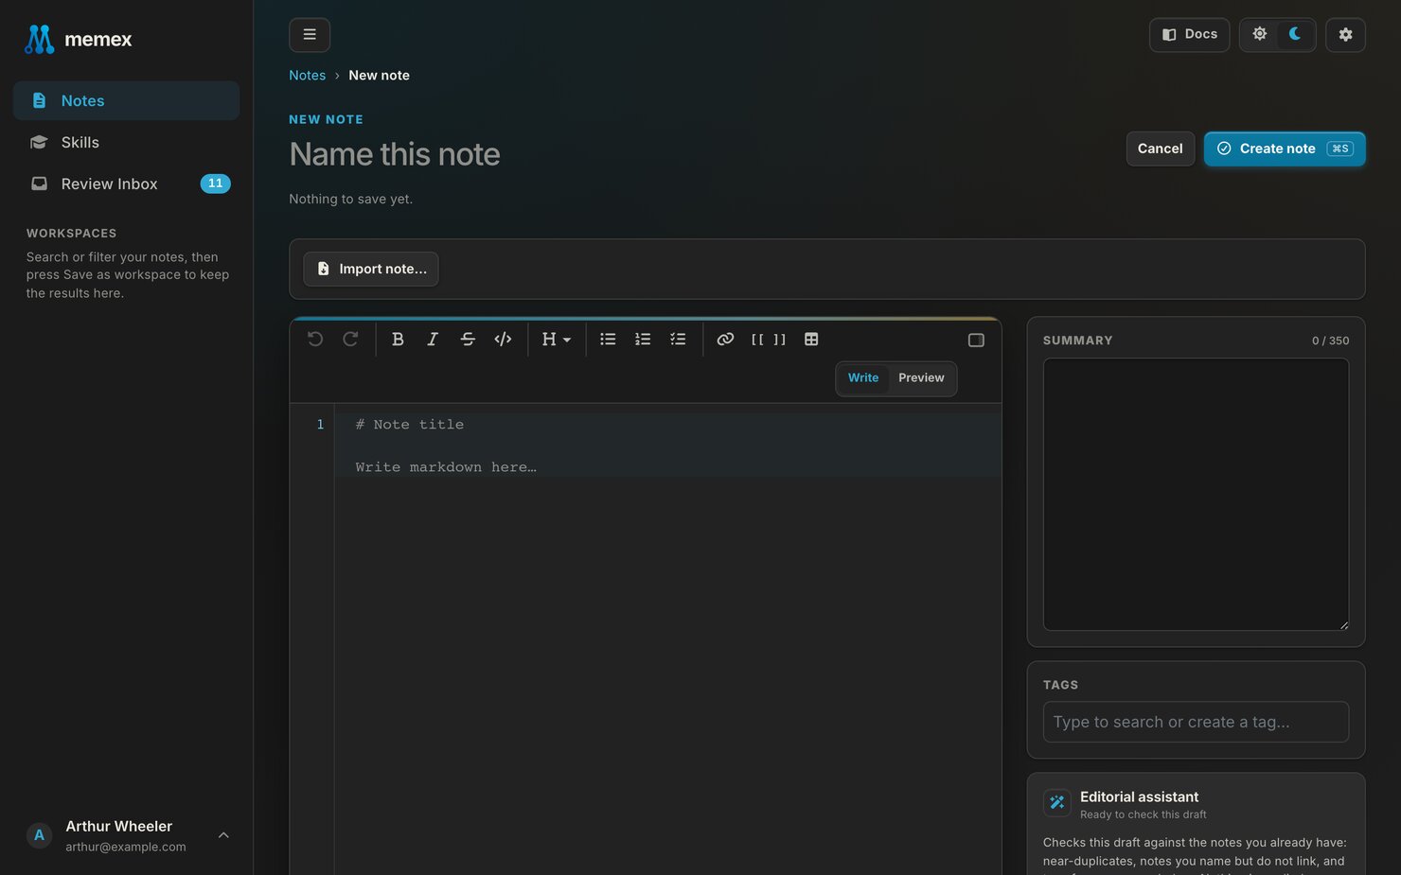Follow the Notes breadcrumb link
The width and height of the screenshot is (1401, 875).
(x=307, y=75)
